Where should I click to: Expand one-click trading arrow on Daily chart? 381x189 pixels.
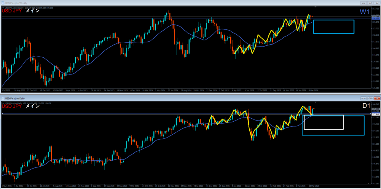3,103
